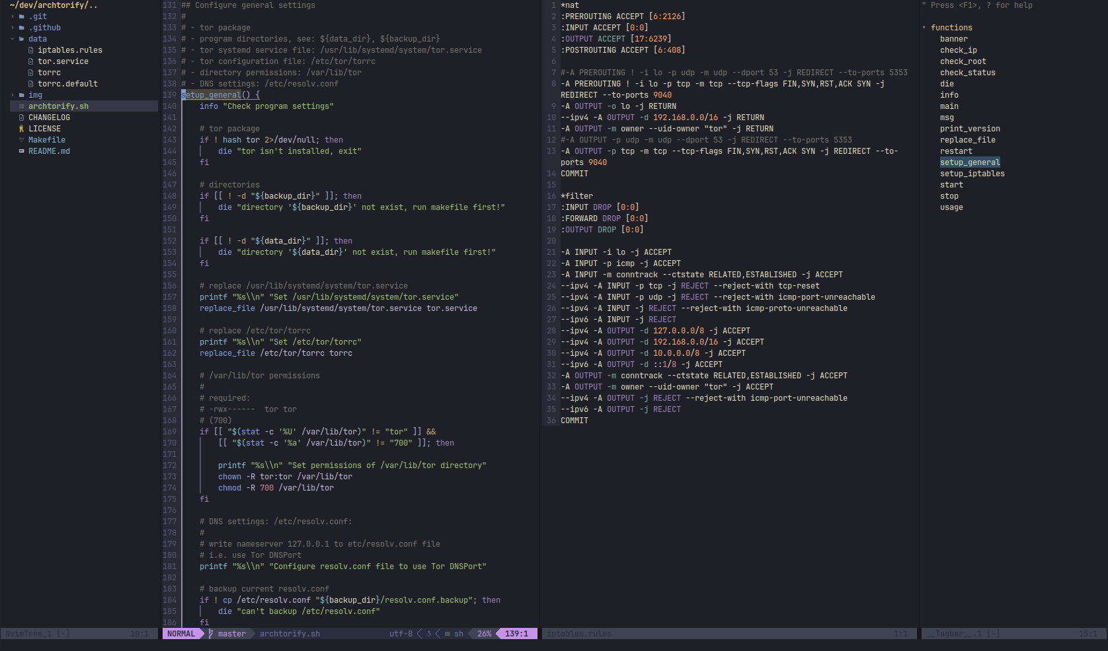This screenshot has height=651, width=1108.
Task: Jump to check_root function in Tagbar
Action: pyautogui.click(x=963, y=61)
